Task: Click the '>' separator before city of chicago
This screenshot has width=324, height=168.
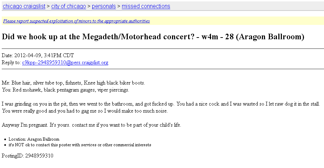Action: (x=48, y=6)
